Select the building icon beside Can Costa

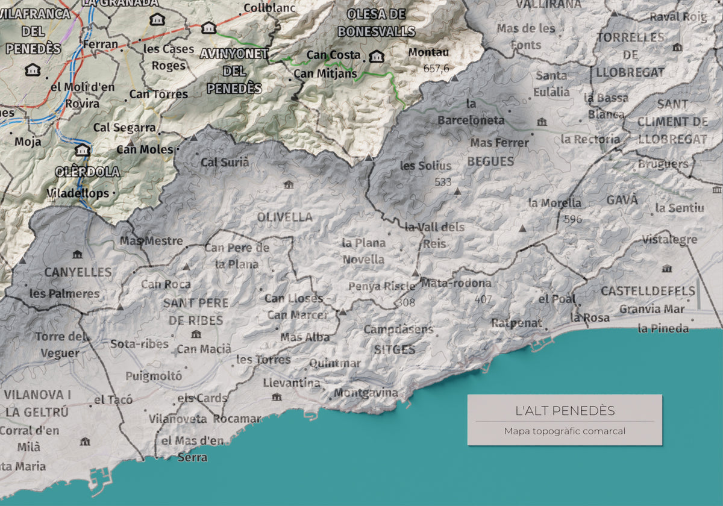pyautogui.click(x=377, y=57)
